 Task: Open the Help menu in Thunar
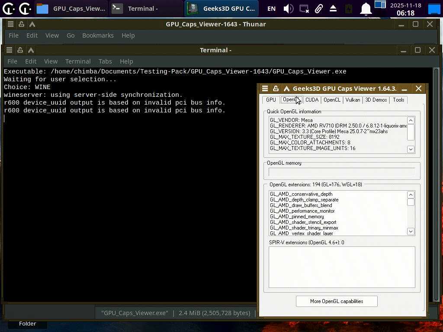tap(128, 35)
